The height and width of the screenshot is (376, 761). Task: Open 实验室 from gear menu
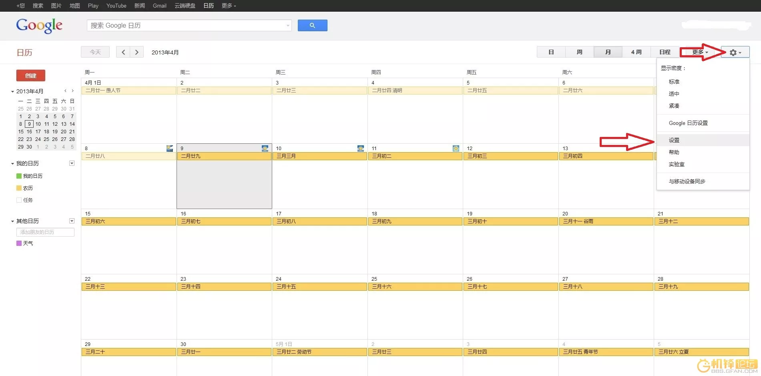tap(703, 164)
